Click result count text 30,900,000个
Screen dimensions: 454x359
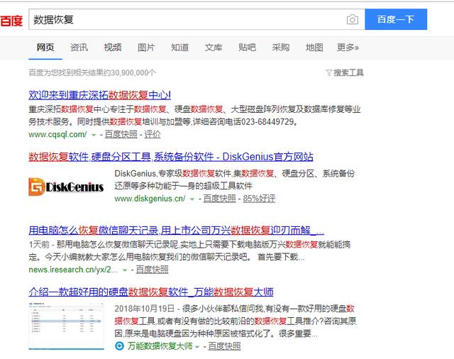point(133,72)
